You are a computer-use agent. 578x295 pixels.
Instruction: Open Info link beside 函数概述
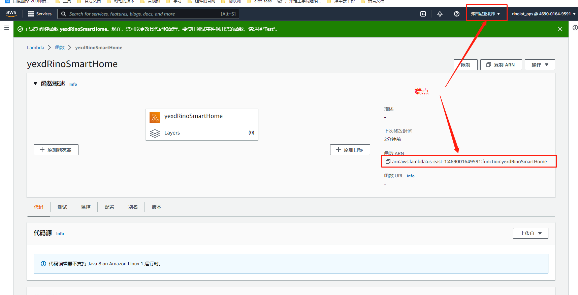click(73, 84)
